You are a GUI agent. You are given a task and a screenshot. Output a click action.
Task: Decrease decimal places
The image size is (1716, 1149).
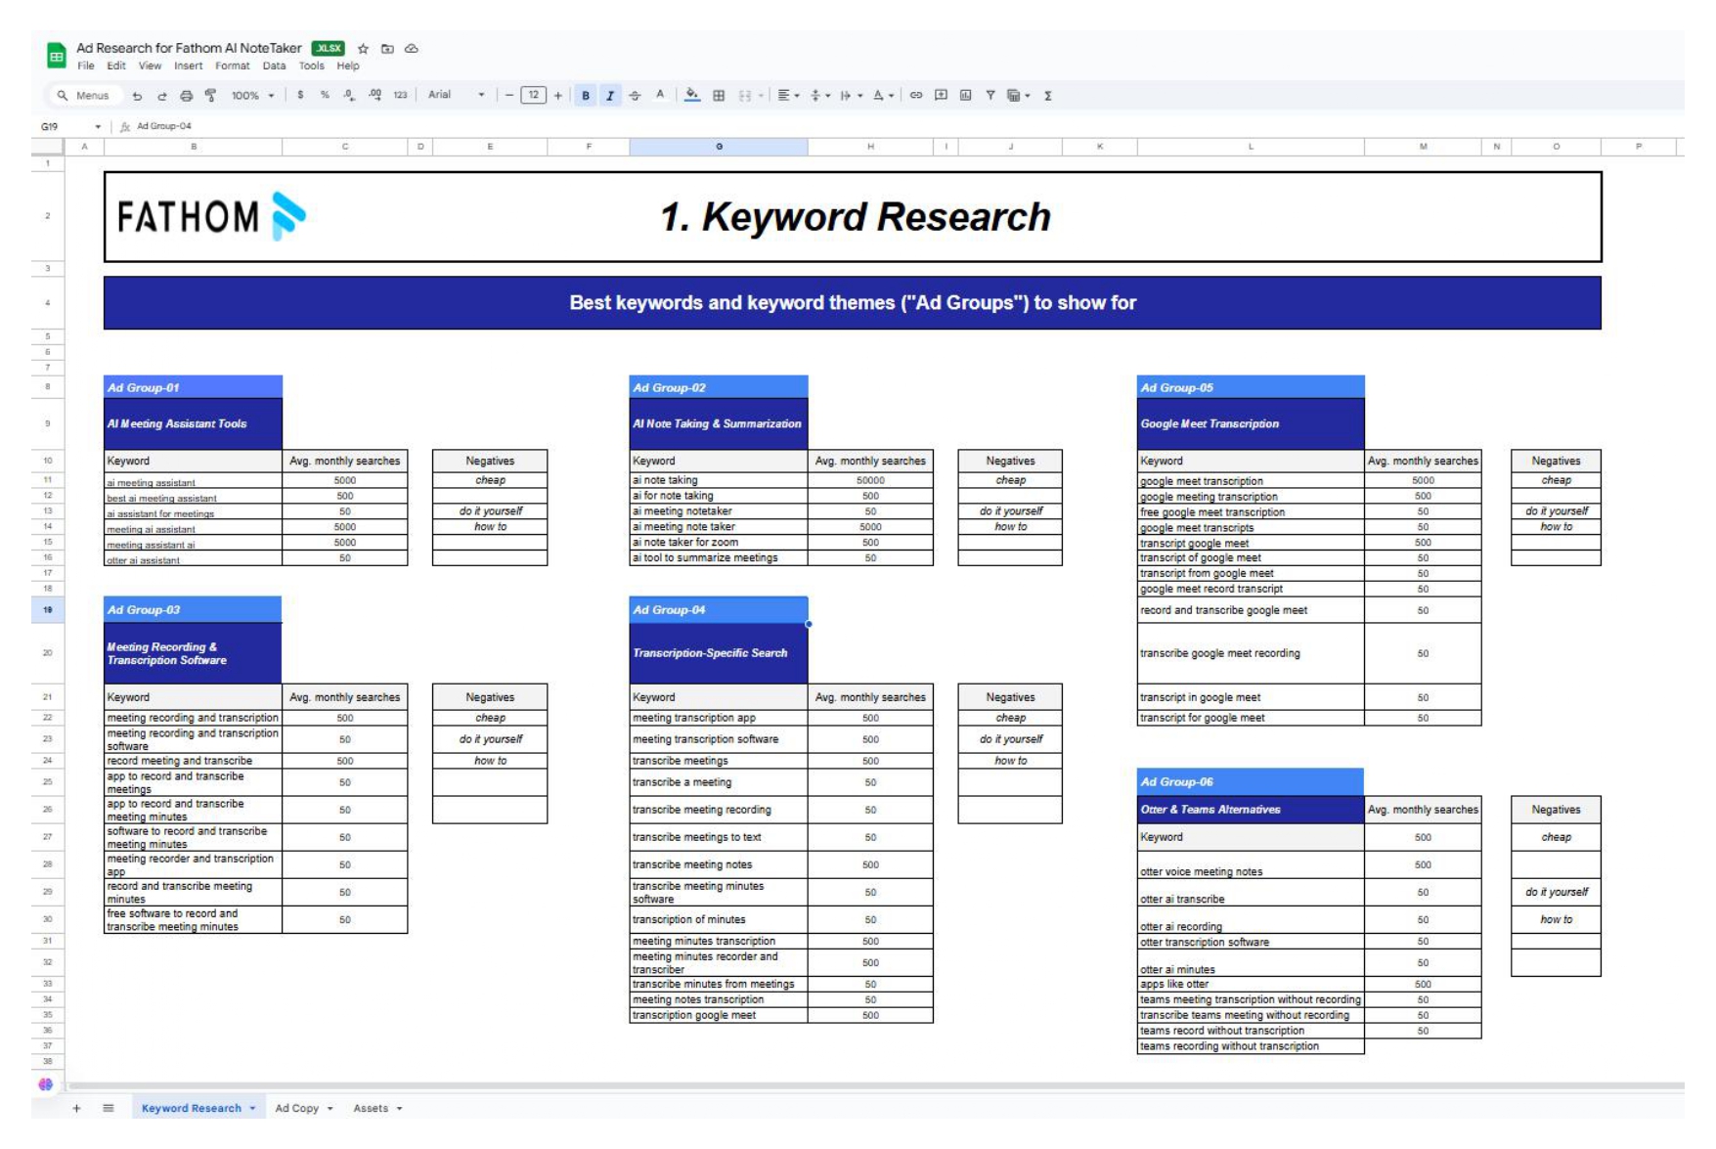pos(349,96)
